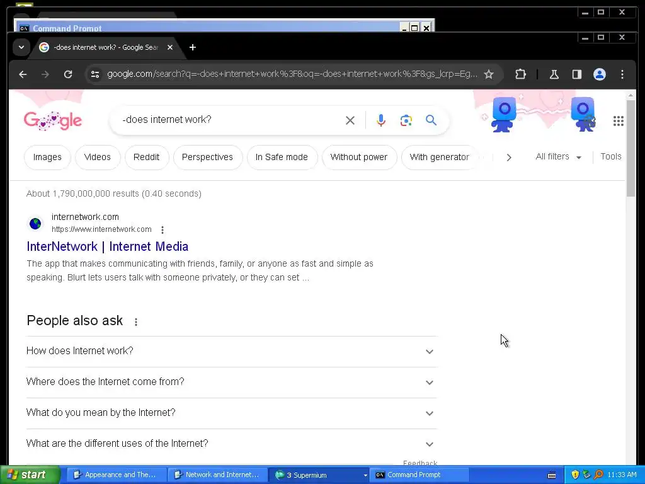Image resolution: width=645 pixels, height=484 pixels.
Task: Click the network connection tray icon
Action: pyautogui.click(x=586, y=475)
